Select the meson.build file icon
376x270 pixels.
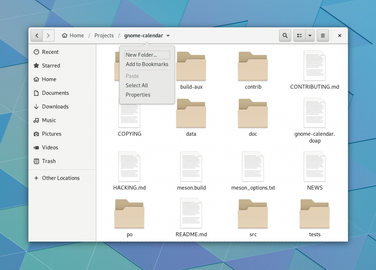(191, 166)
